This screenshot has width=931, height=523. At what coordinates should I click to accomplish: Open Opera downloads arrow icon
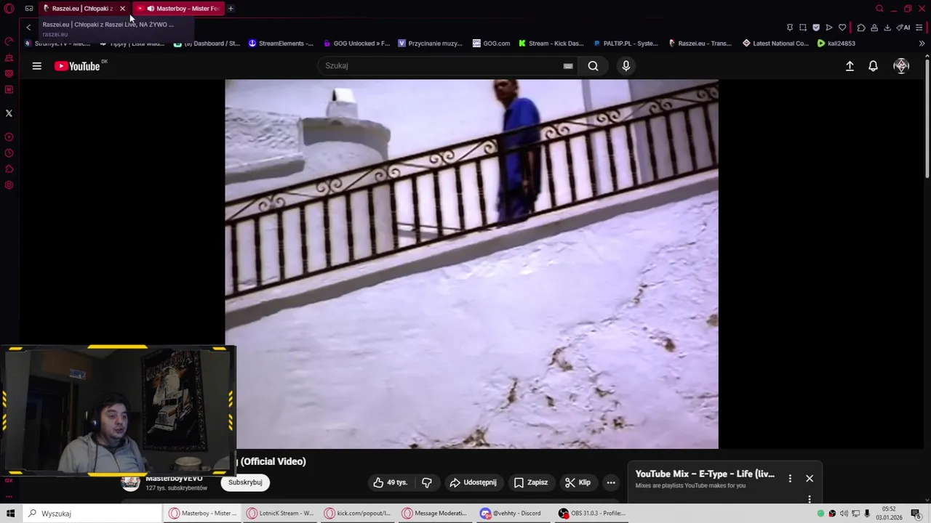pyautogui.click(x=887, y=28)
